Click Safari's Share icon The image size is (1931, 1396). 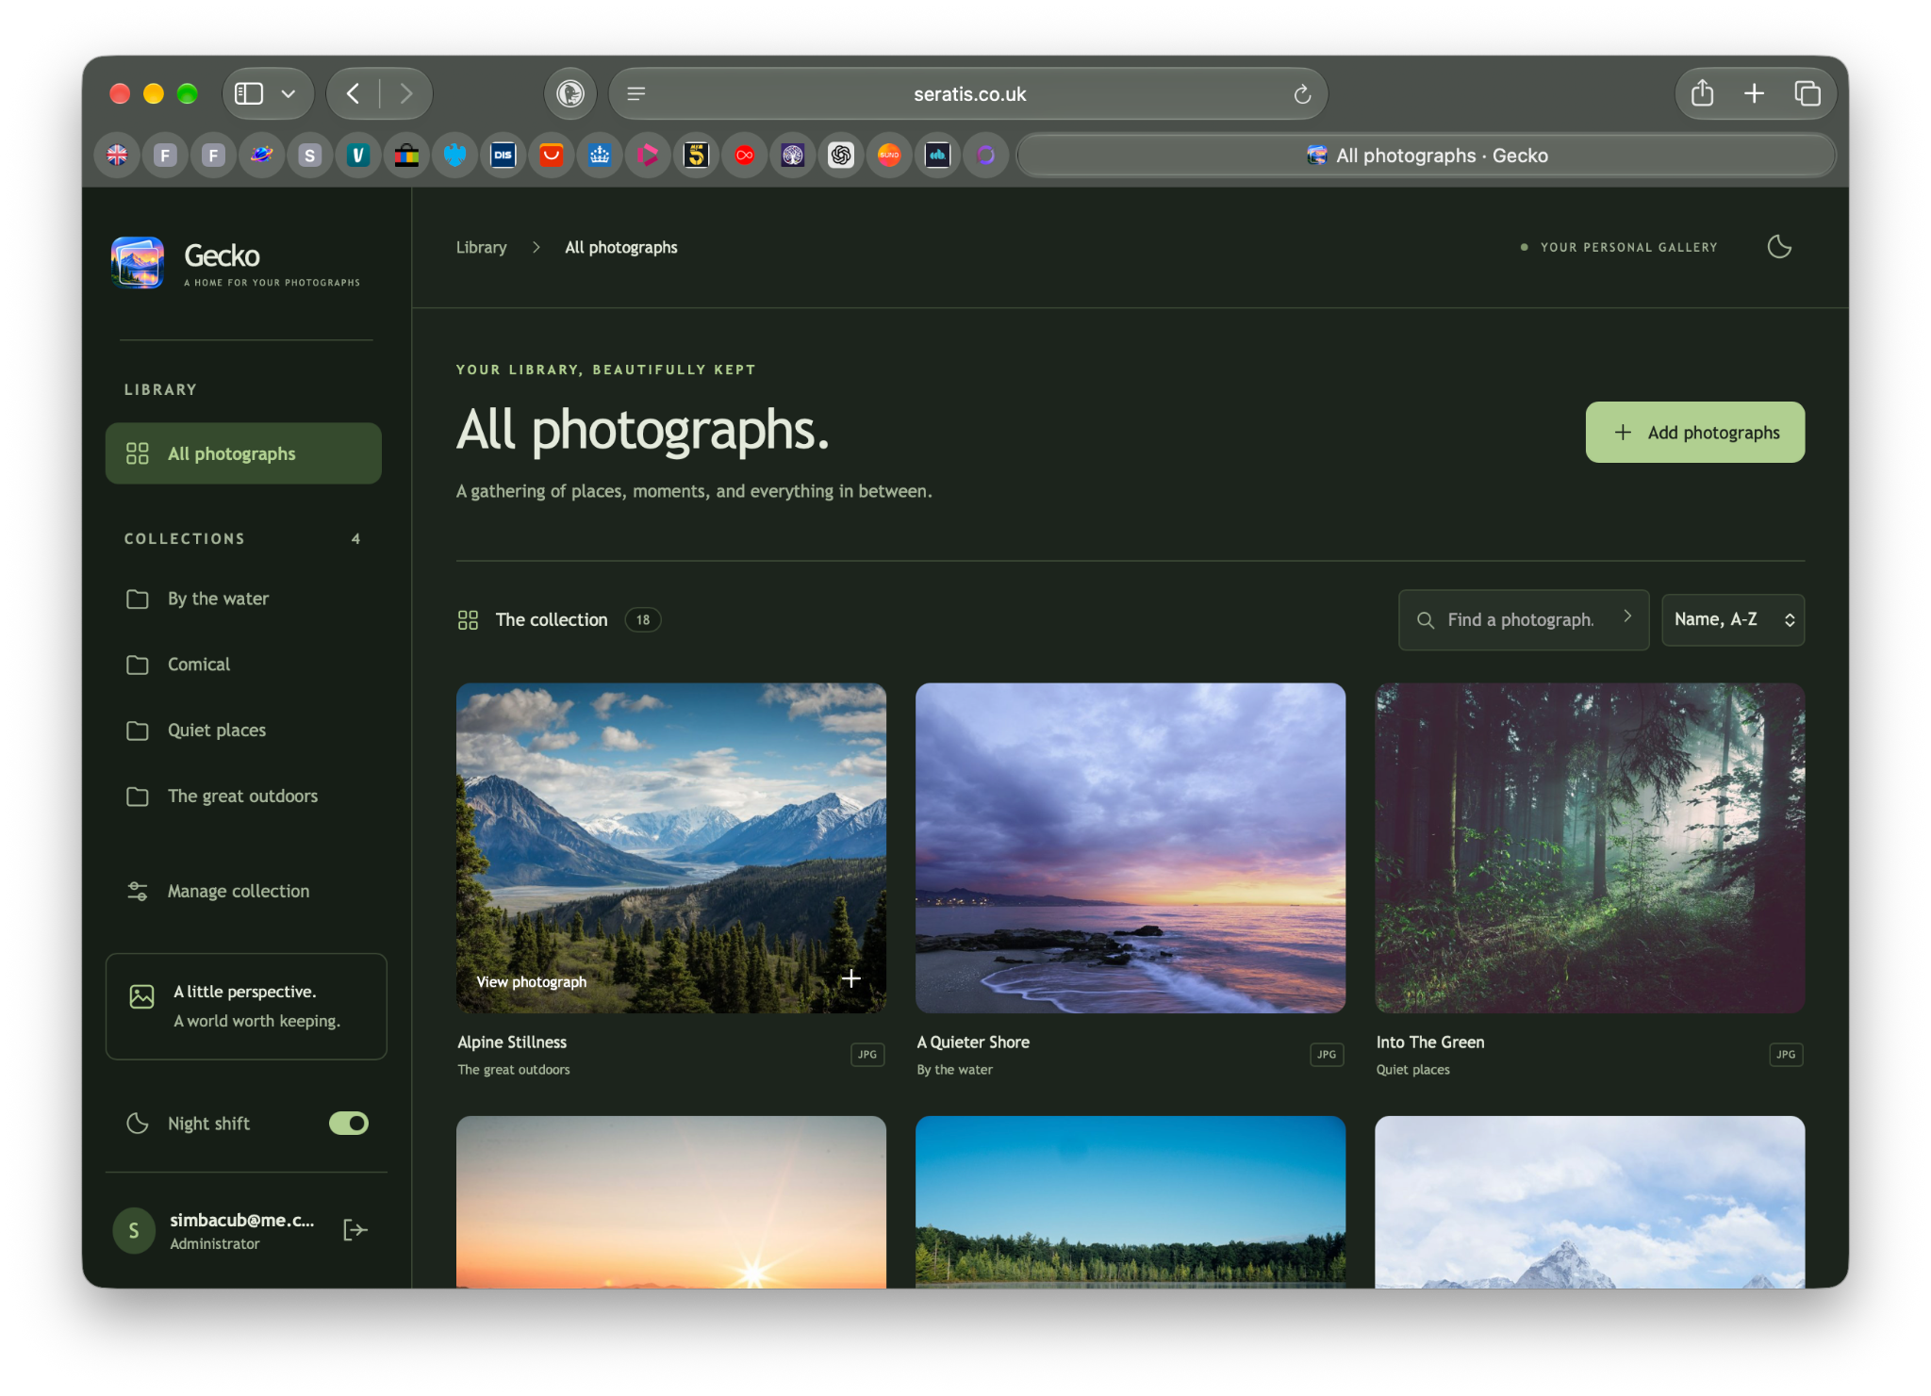1702,93
